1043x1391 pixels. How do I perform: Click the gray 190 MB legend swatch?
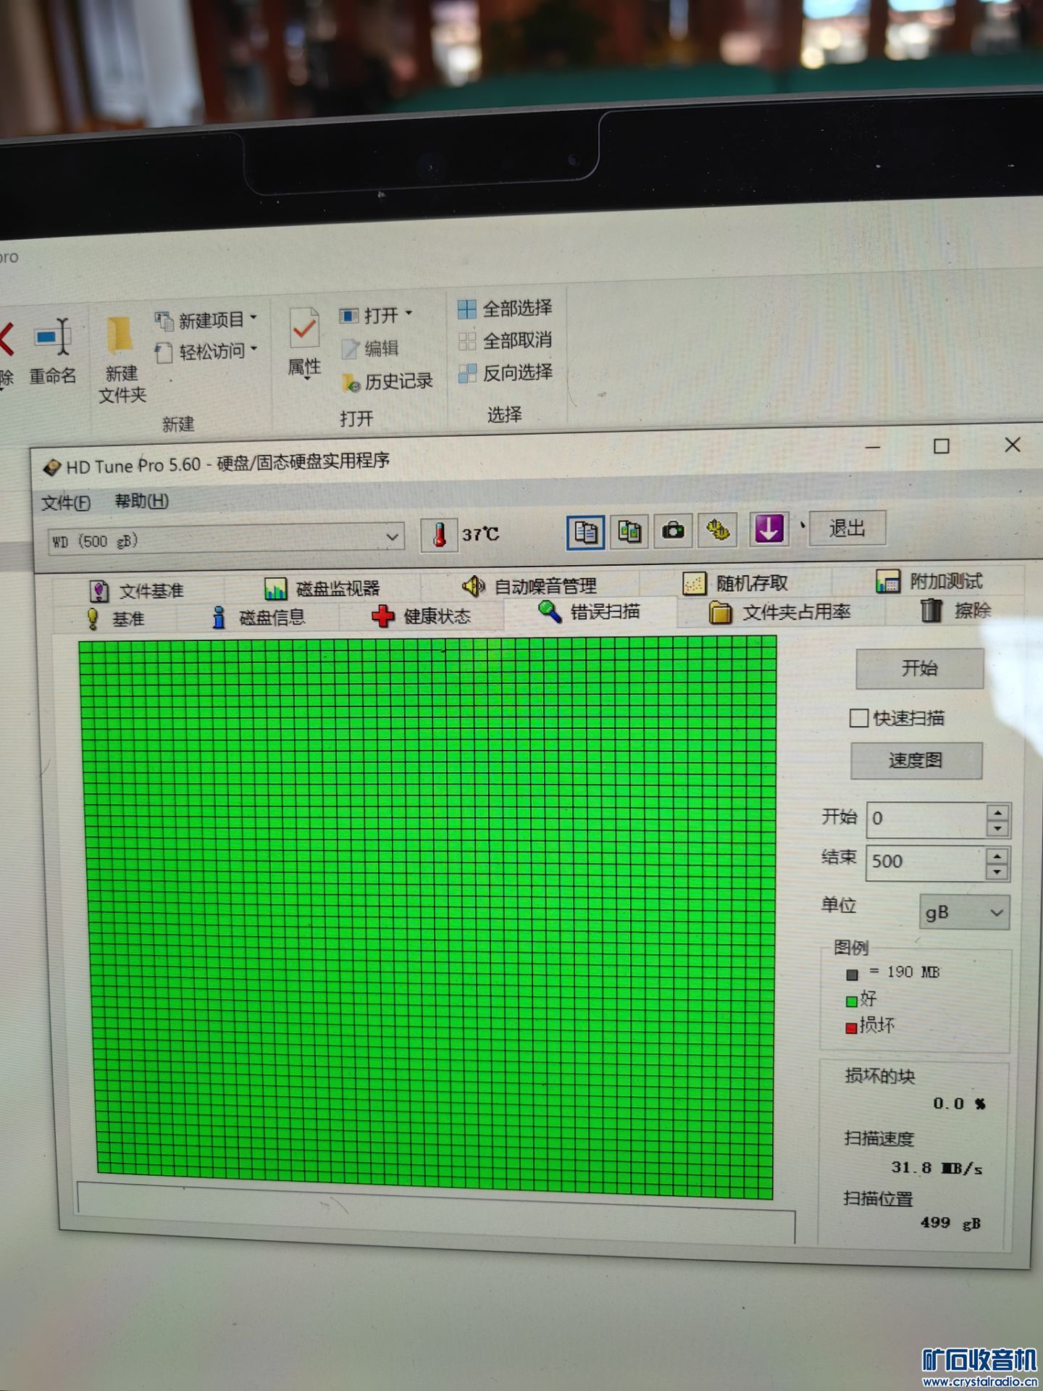(852, 975)
